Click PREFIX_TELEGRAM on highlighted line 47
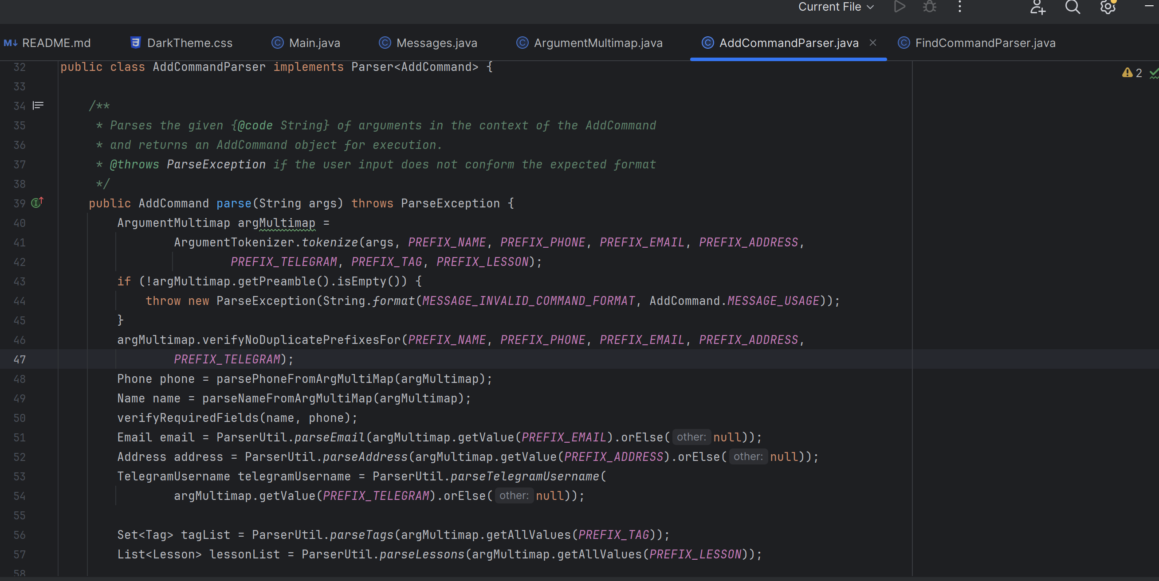 point(227,359)
